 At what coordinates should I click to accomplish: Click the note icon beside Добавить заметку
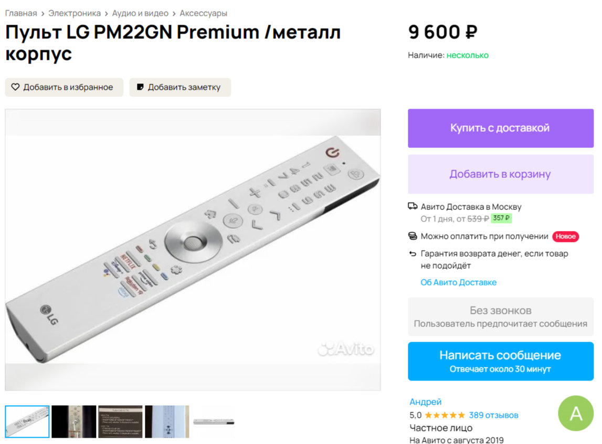pos(140,87)
